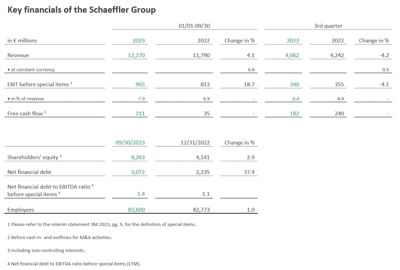Click footnote 1 about special items definition
This screenshot has height=270, width=400.
101,224
